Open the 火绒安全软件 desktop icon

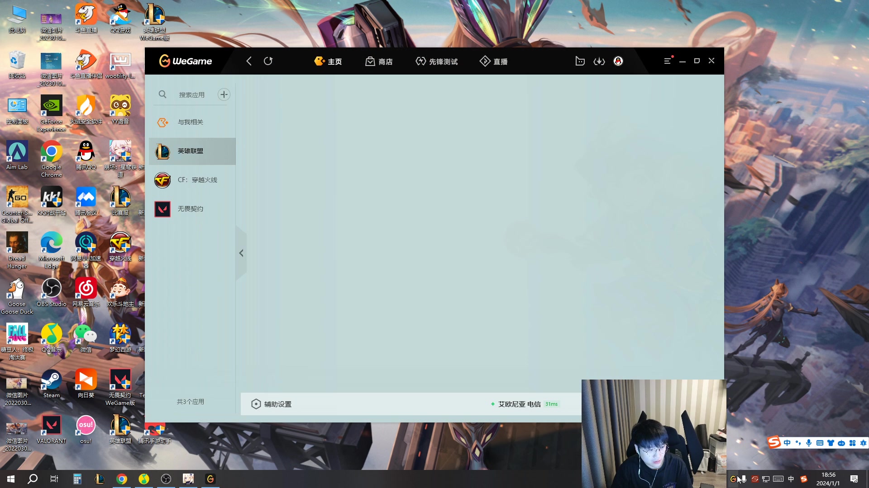86,110
